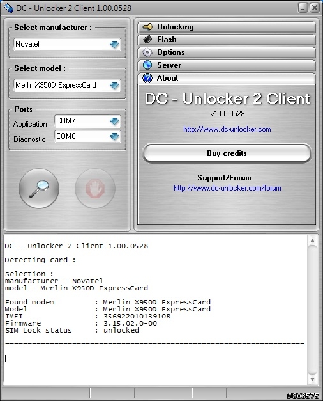Click the COM7 application port field

pyautogui.click(x=87, y=121)
